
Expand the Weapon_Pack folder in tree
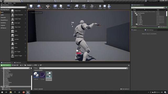tap(2, 90)
